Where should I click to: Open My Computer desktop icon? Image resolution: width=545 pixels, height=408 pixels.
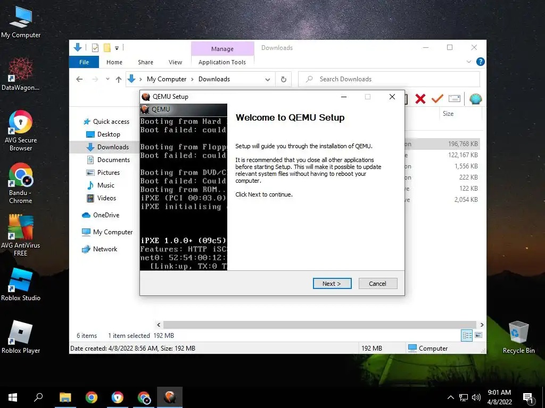[x=21, y=22]
